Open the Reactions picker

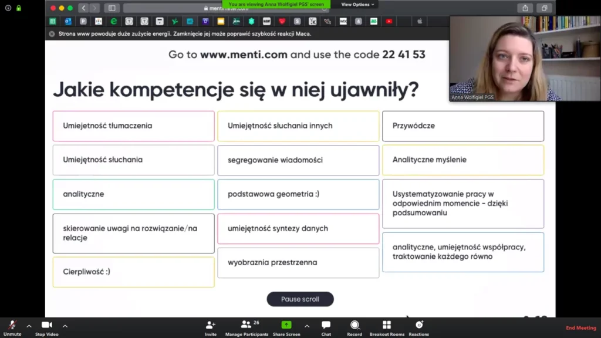tap(419, 326)
